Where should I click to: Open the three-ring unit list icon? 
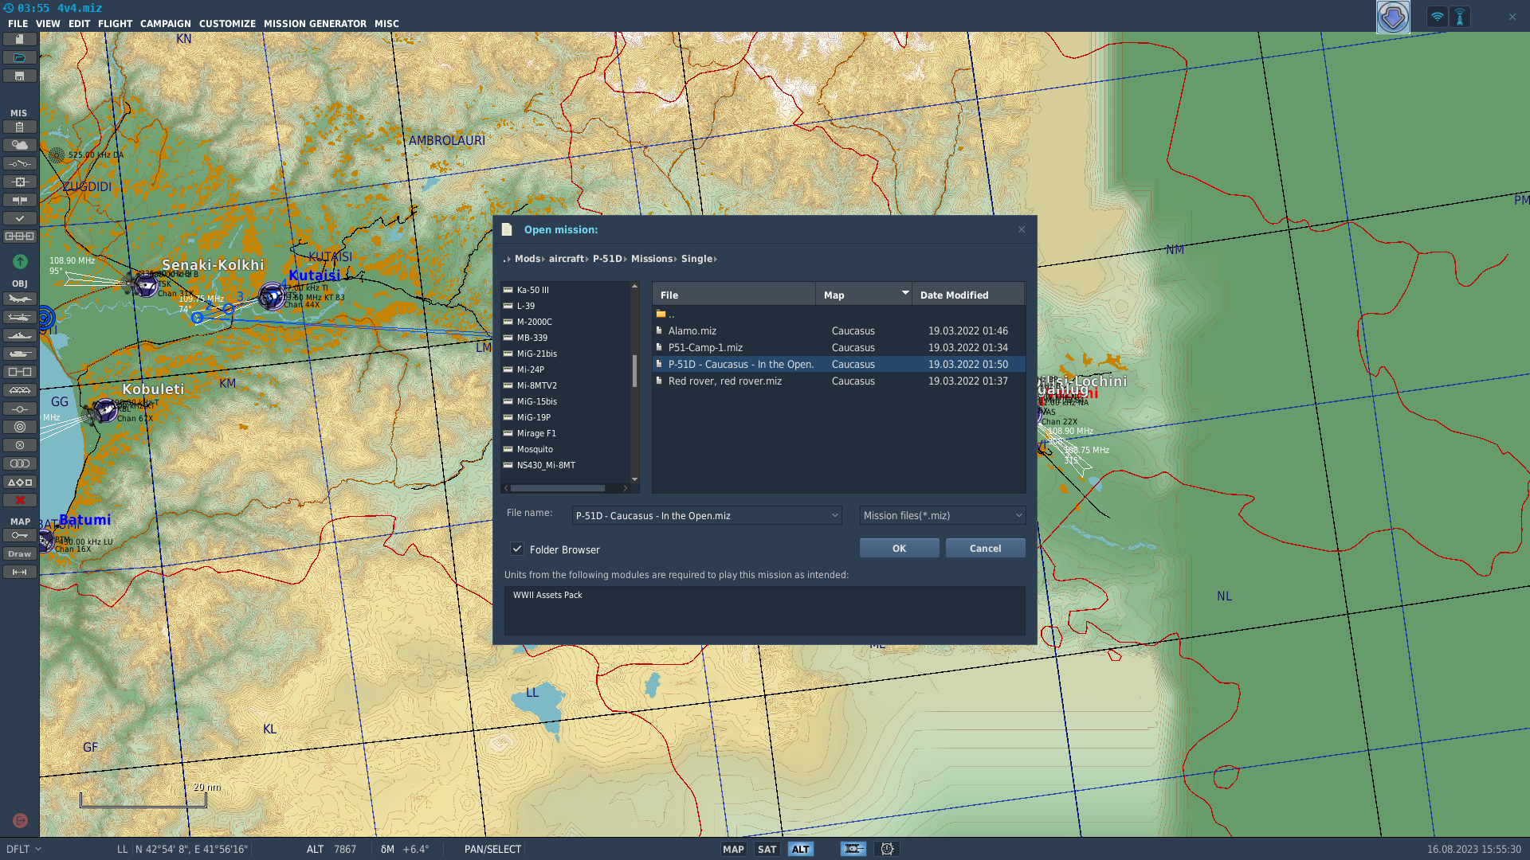20,463
